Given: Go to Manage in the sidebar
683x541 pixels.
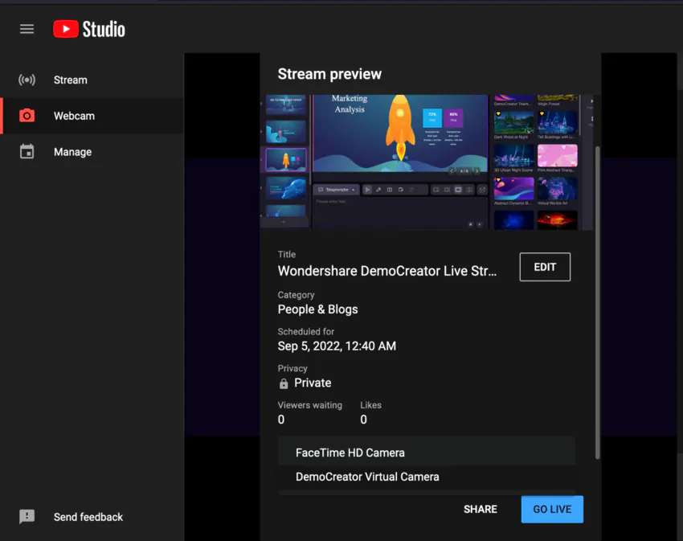Looking at the screenshot, I should tap(92, 152).
